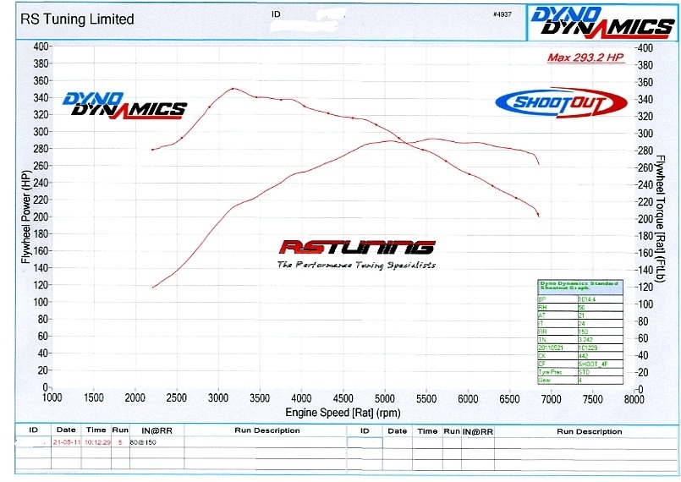Click the run time 10:12:29
This screenshot has height=482, width=681.
[x=96, y=442]
